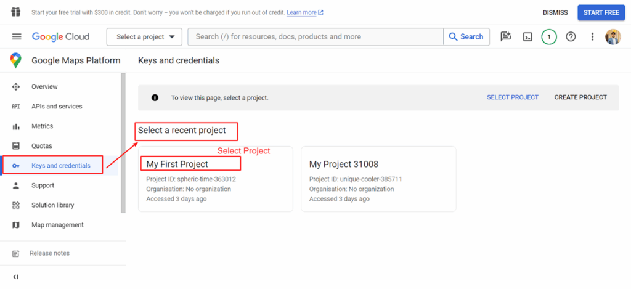Click the gift icon in trial banner
Viewport: 631px width, 289px height.
pos(16,12)
